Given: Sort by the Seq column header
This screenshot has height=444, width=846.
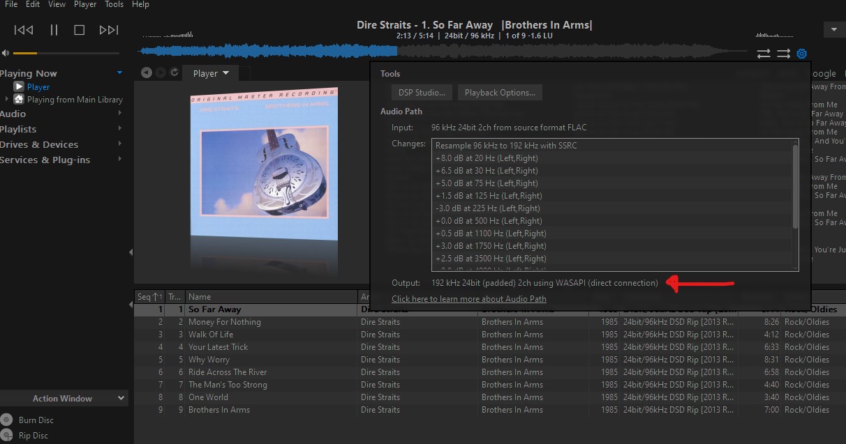Looking at the screenshot, I should coord(149,297).
